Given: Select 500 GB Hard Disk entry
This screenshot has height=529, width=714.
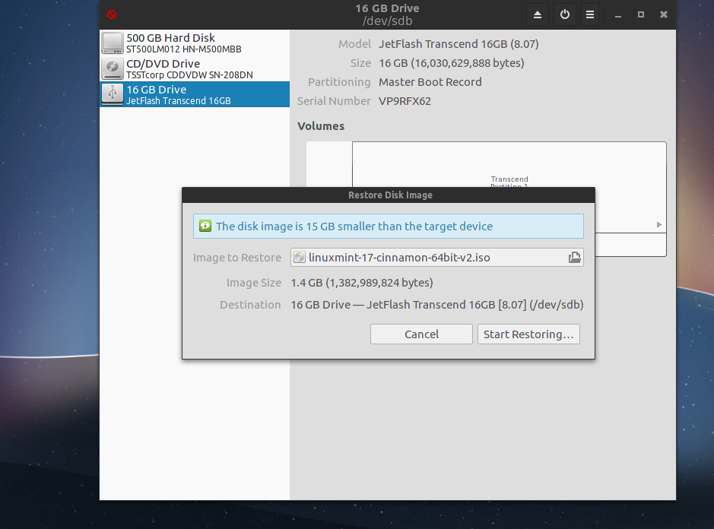Looking at the screenshot, I should [x=195, y=43].
